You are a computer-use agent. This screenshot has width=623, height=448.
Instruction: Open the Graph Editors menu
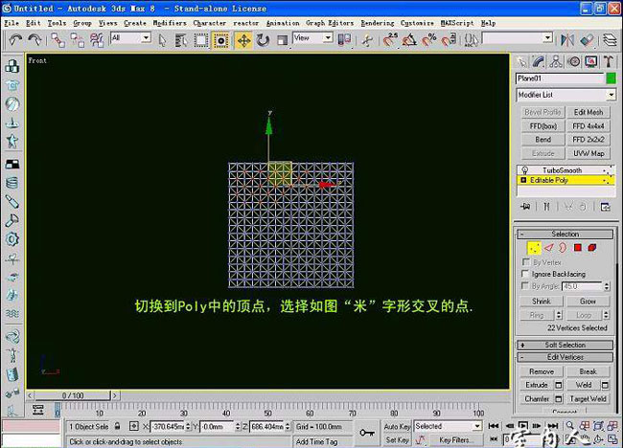(330, 23)
